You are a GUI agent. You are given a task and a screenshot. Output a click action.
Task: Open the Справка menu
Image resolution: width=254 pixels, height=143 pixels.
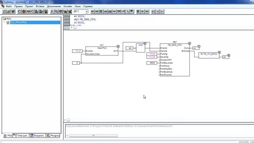(x=88, y=6)
